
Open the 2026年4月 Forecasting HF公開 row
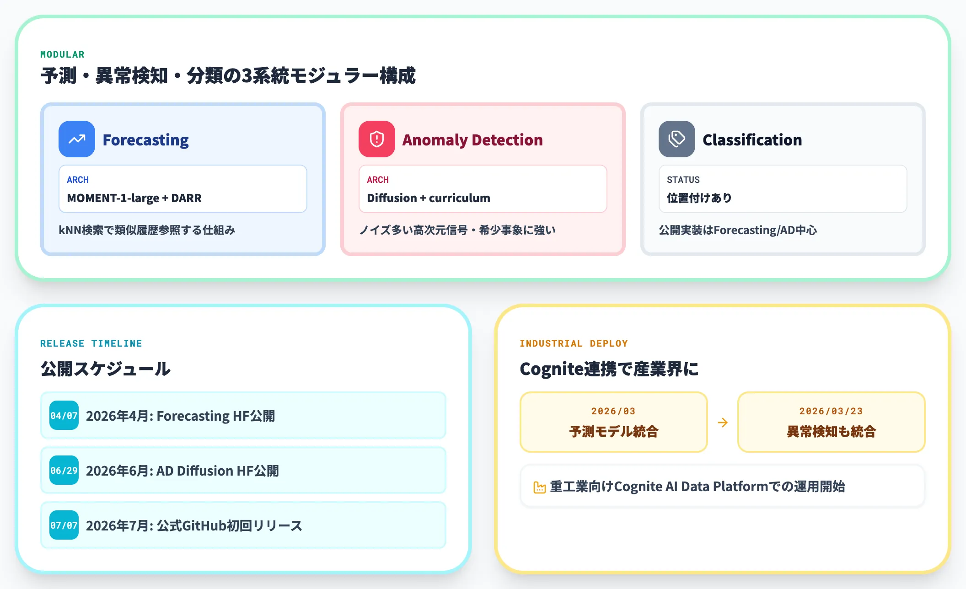243,415
